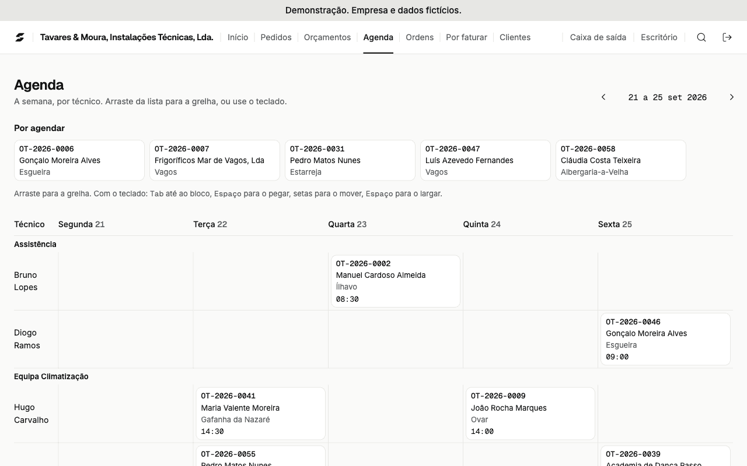Screen dimensions: 747x466
Task: Click 'Quarta 23' column header
Action: coord(347,224)
